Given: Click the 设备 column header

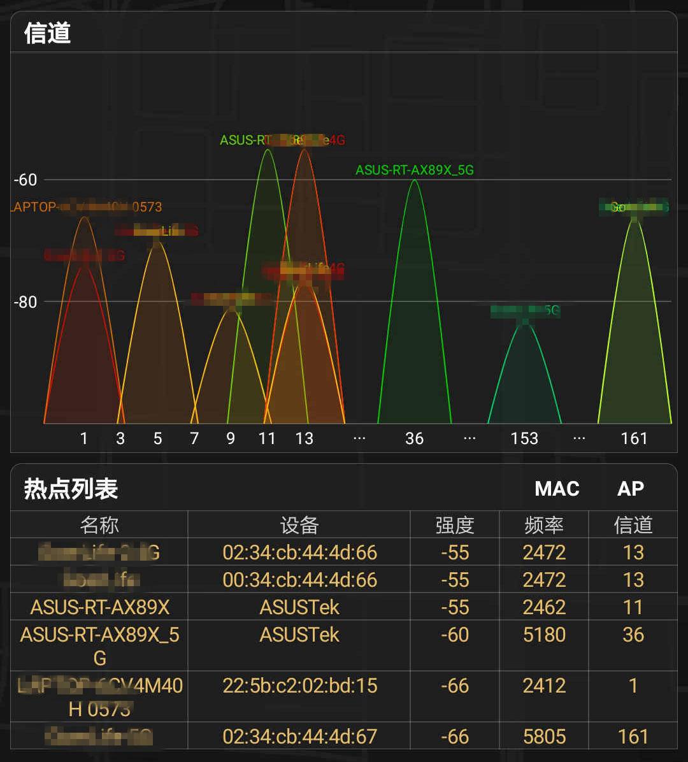Looking at the screenshot, I should pos(299,524).
